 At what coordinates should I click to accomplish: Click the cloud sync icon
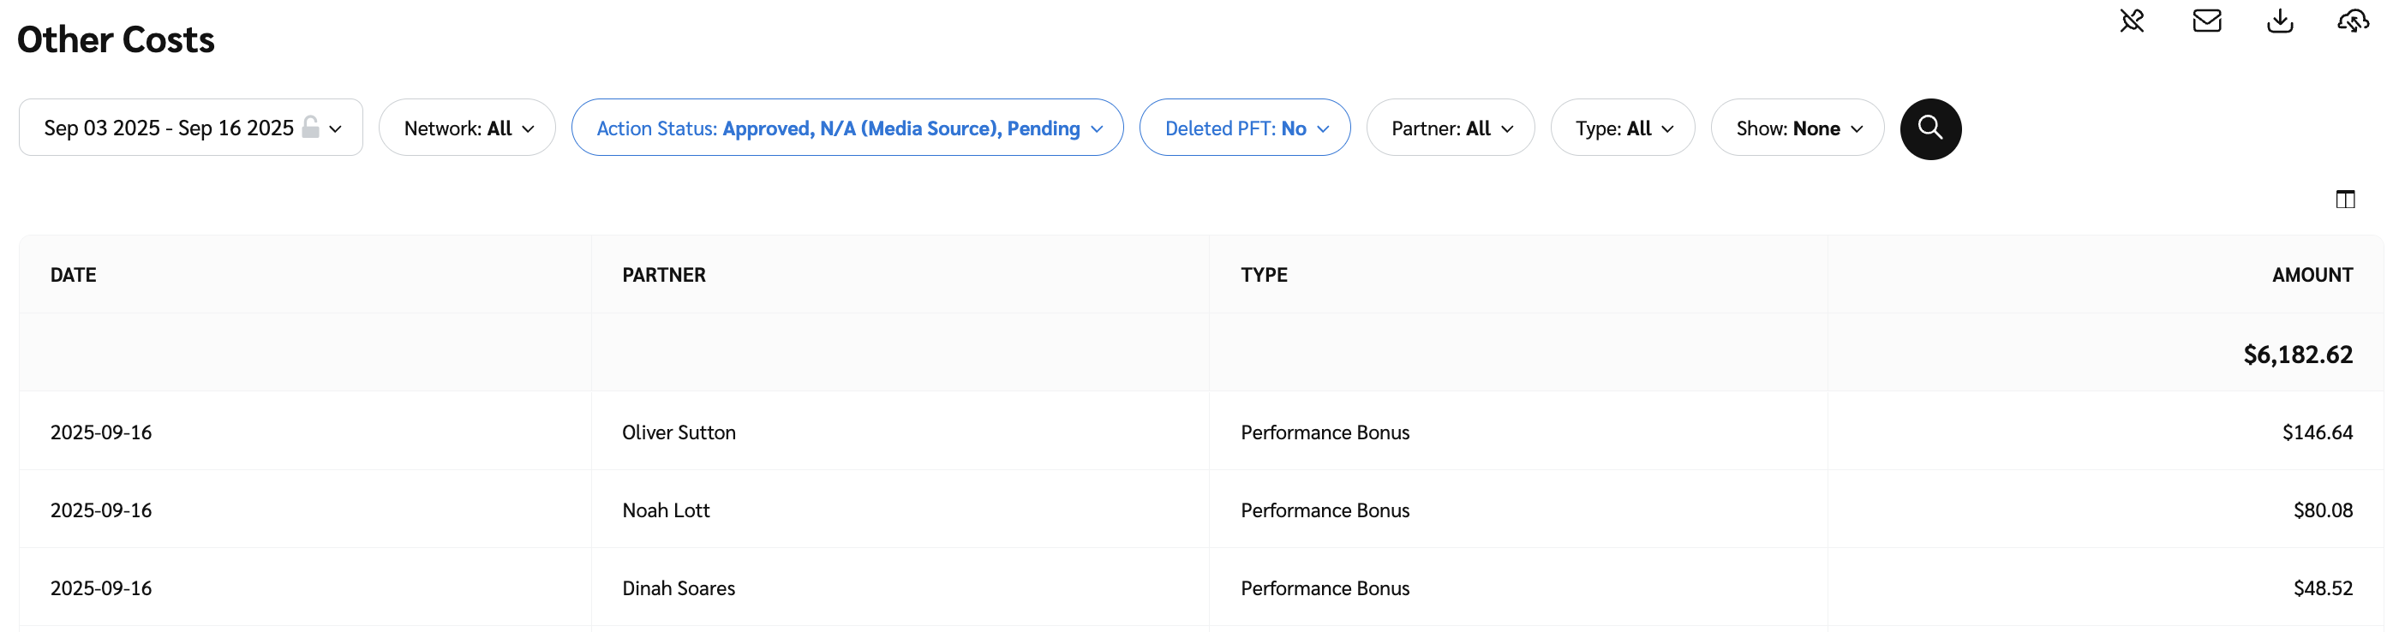pos(2353,21)
